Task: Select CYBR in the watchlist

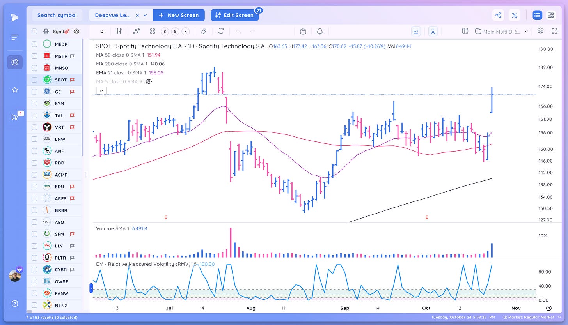Action: pos(54,269)
